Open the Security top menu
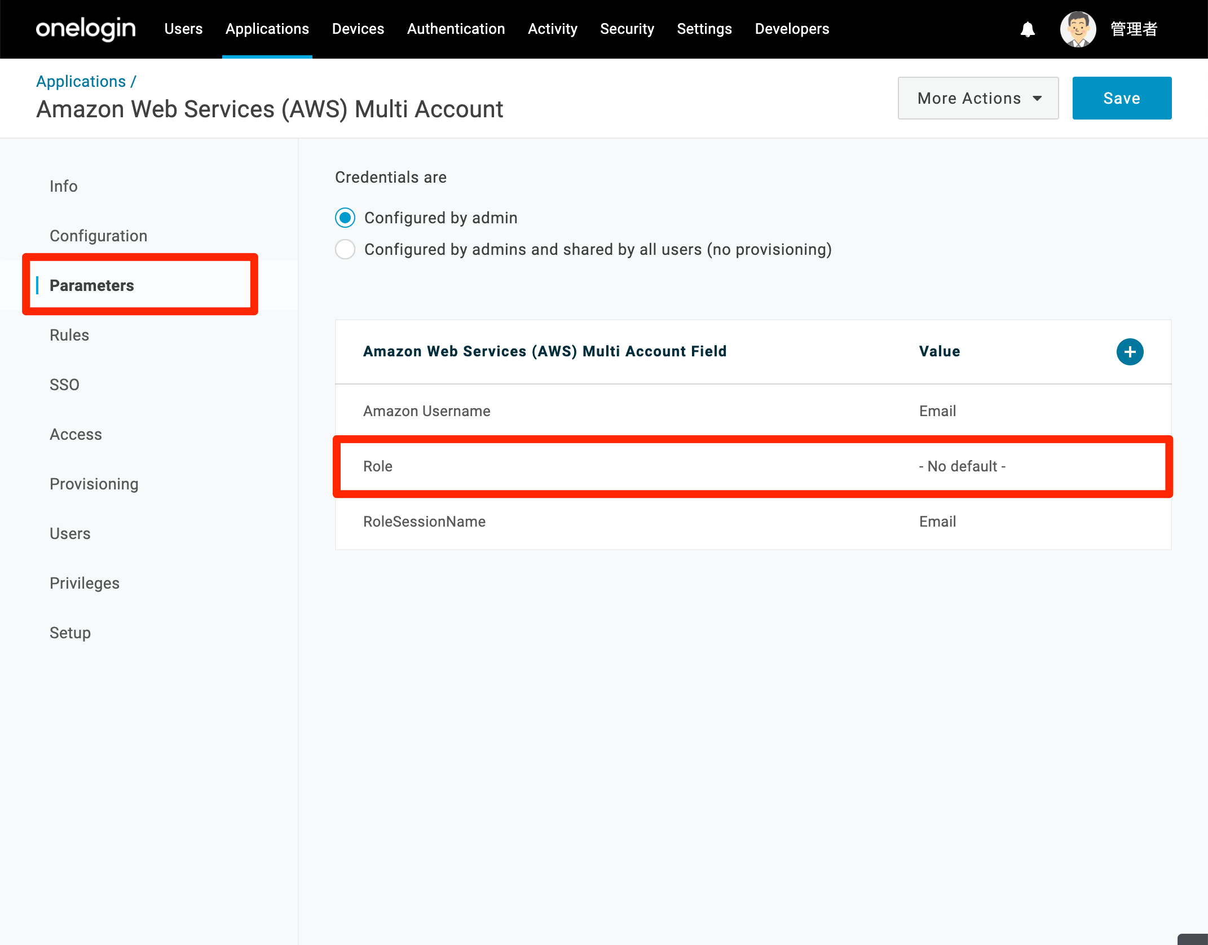This screenshot has width=1208, height=945. tap(627, 29)
